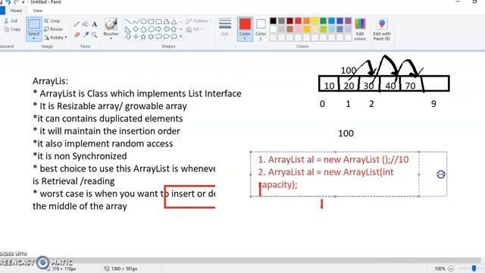
Task: Open the shape Outline dropdown
Action: [199, 21]
